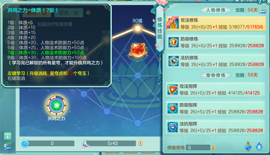Click info icon beside 储备修炼 field
Viewport: 270px width, 155px height.
tap(213, 147)
